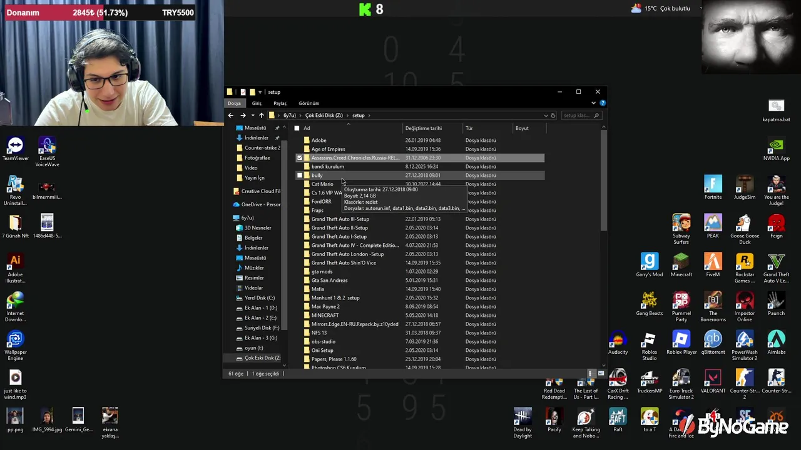The width and height of the screenshot is (801, 450).
Task: Launch Audacity shortcut
Action: tap(618, 342)
